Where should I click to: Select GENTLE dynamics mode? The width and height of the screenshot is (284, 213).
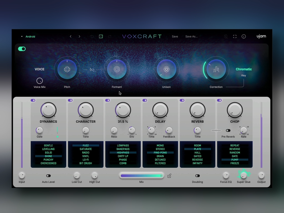click(48, 145)
